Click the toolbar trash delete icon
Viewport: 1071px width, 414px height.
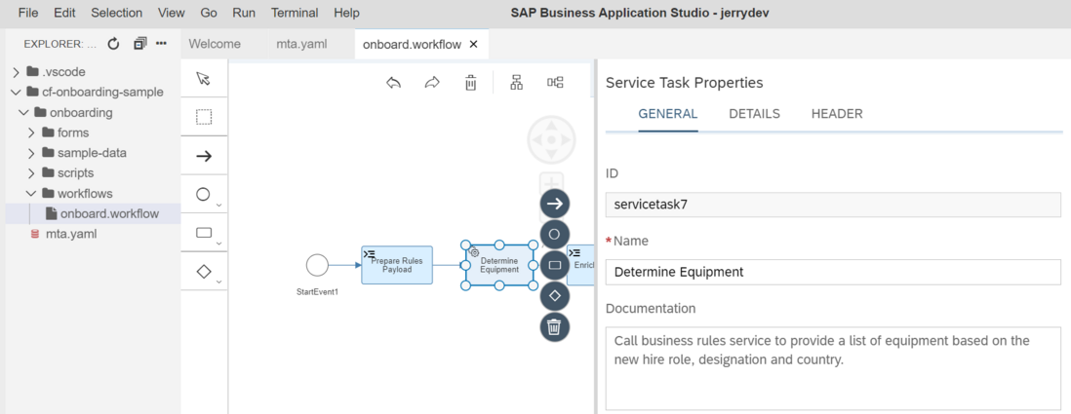470,83
